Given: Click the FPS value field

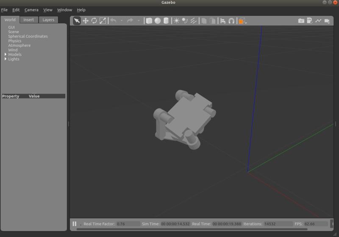Looking at the screenshot, I should 316,224.
